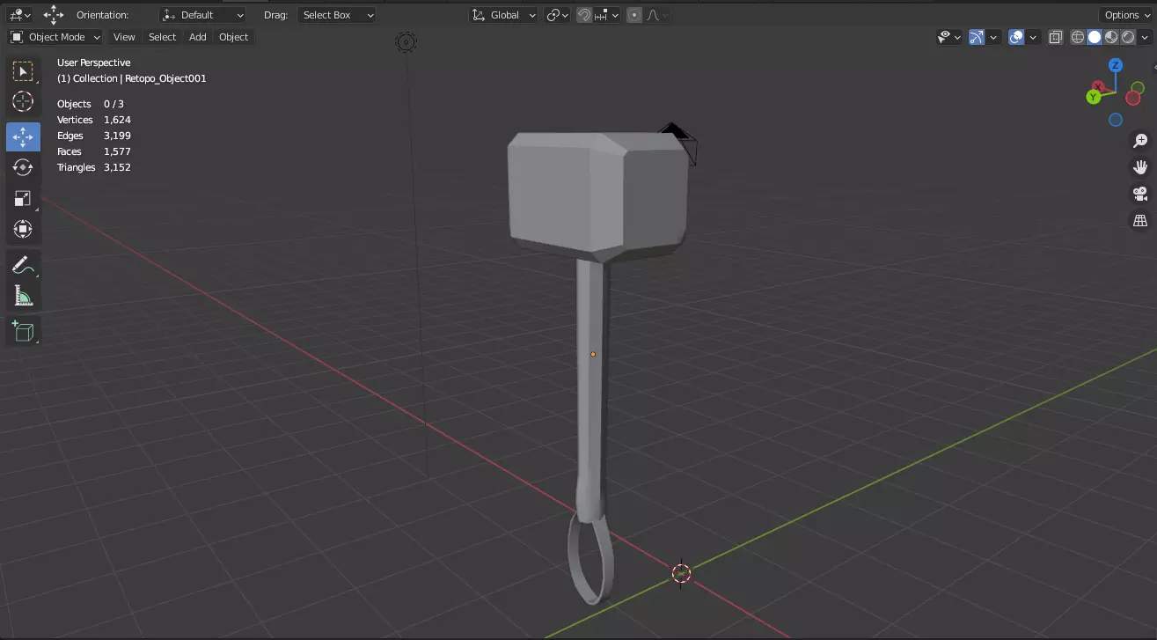Viewport: 1157px width, 640px height.
Task: Click the light object above scene
Action: (406, 41)
